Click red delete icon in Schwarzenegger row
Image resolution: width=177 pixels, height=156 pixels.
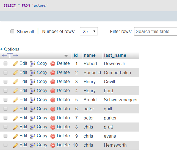[x=53, y=100]
